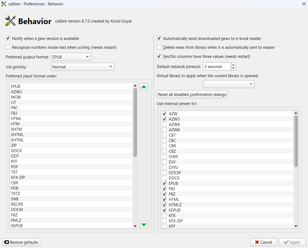Image resolution: width=308 pixels, height=248 pixels.
Task: Check CBC for internal viewer
Action: point(164,141)
